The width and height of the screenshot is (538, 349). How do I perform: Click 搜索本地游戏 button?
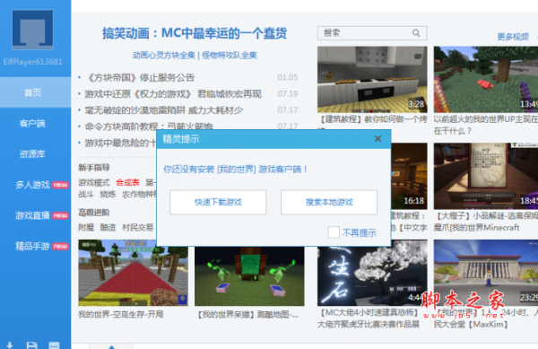[329, 202]
